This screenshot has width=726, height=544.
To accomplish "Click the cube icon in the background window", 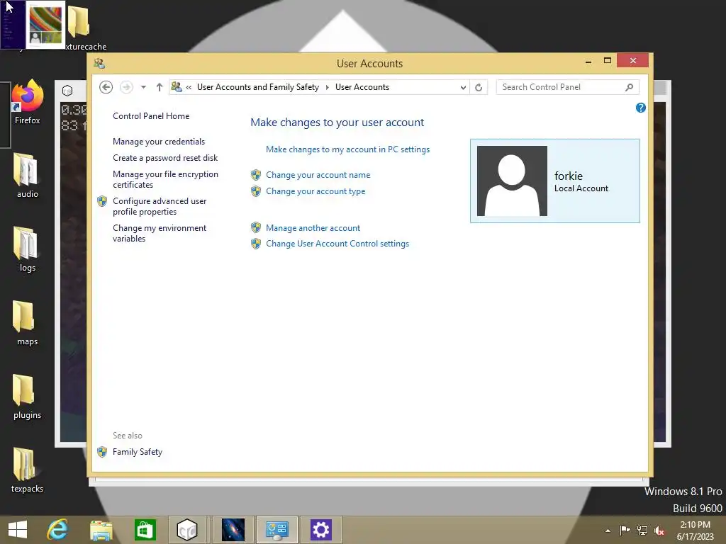I will coord(67,90).
